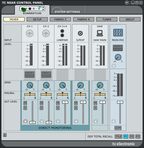Click the DAW MAIN laptop icon
This screenshot has width=144, height=148.
(100, 33)
